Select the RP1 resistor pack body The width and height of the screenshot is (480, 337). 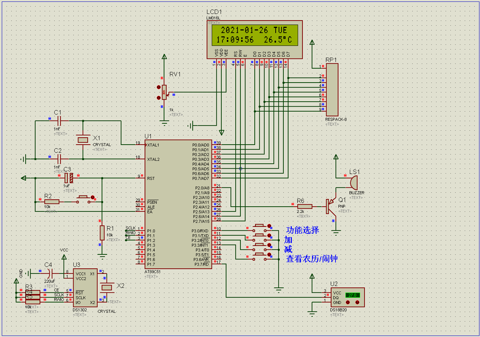(x=332, y=90)
